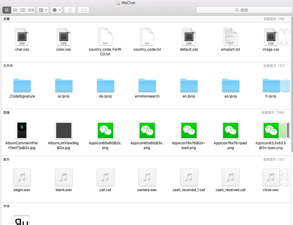Image resolution: width=293 pixels, height=225 pixels.
Task: Select the default.css file icon
Action: (x=189, y=37)
